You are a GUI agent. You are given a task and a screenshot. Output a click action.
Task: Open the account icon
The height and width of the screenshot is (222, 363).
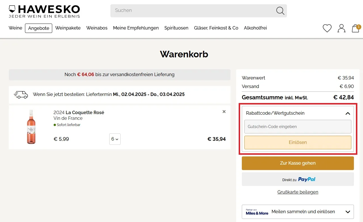[x=341, y=28]
